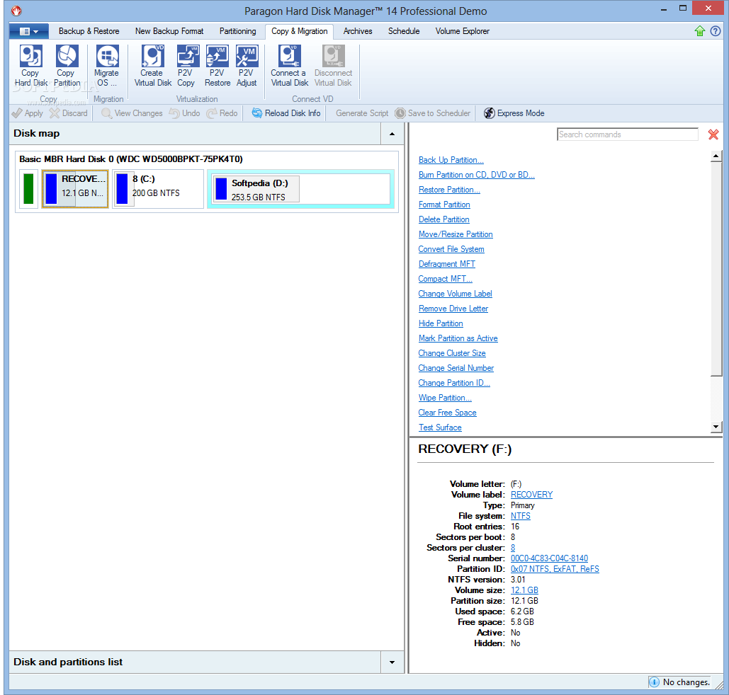Image resolution: width=729 pixels, height=695 pixels.
Task: Click the Copy Hard Disk icon
Action: (30, 66)
